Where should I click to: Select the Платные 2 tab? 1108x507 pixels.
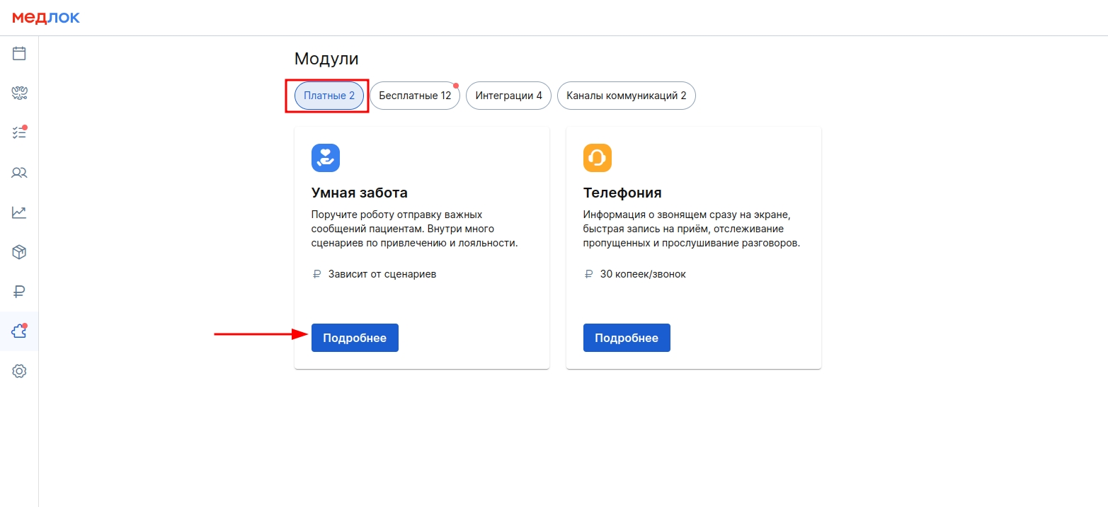[x=329, y=96]
